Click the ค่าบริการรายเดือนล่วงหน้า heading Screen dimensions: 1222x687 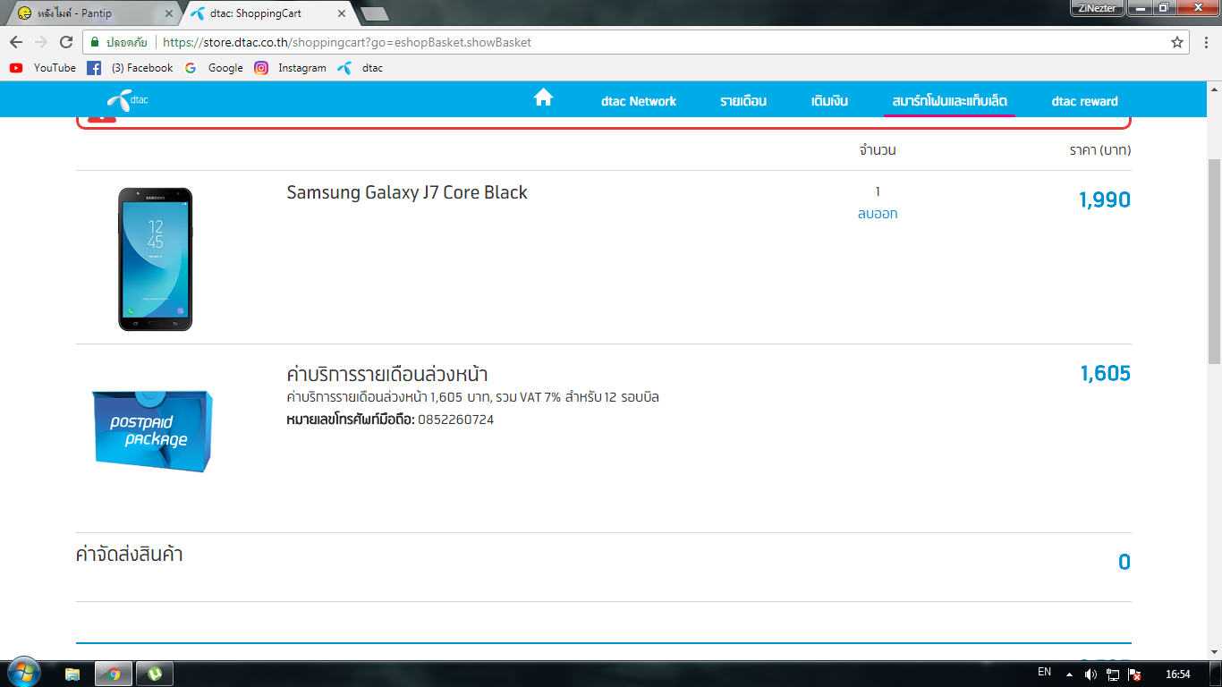pos(387,373)
